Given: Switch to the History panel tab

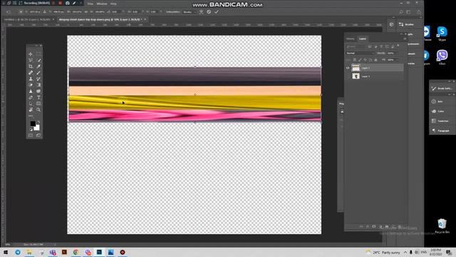Looking at the screenshot, I should pos(351,39).
